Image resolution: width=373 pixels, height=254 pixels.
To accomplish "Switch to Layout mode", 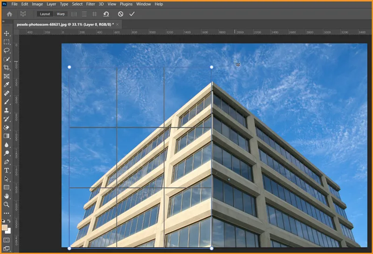I will 45,14.
